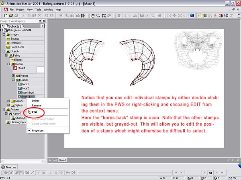Switch to the Selected tab in Project Workspace

[15, 26]
